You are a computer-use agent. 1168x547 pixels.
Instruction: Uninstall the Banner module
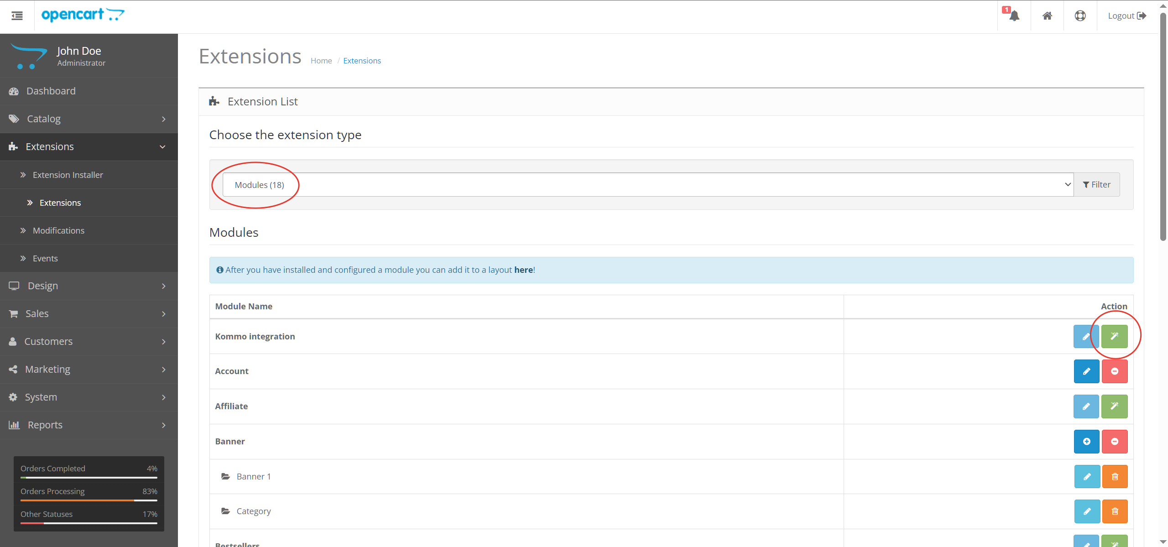click(1115, 441)
